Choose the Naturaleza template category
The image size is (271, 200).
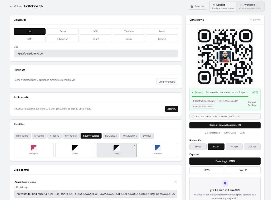pos(111,136)
